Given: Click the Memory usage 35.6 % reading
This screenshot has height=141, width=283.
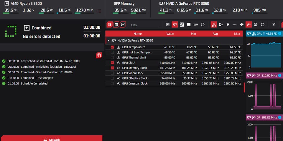Looking at the screenshot, I should (121, 10).
